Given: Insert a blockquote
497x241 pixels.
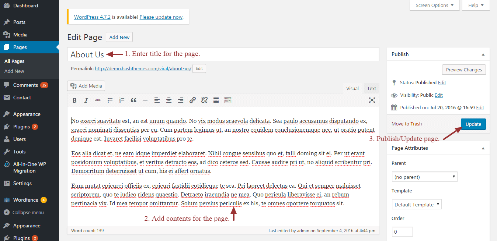Looking at the screenshot, I should (x=133, y=100).
